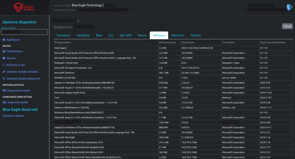Select Windows Setup Remediations KB4023057 row
The height and width of the screenshot is (159, 295).
coord(173,113)
